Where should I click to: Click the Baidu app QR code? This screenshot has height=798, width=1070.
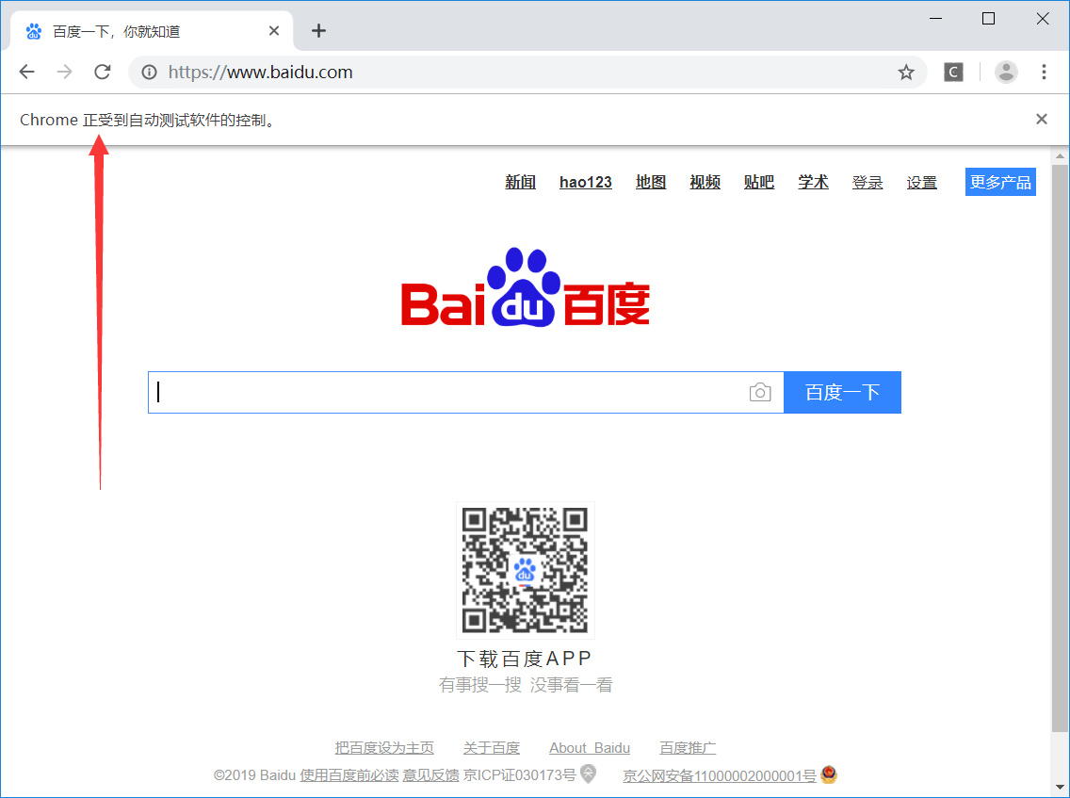525,570
